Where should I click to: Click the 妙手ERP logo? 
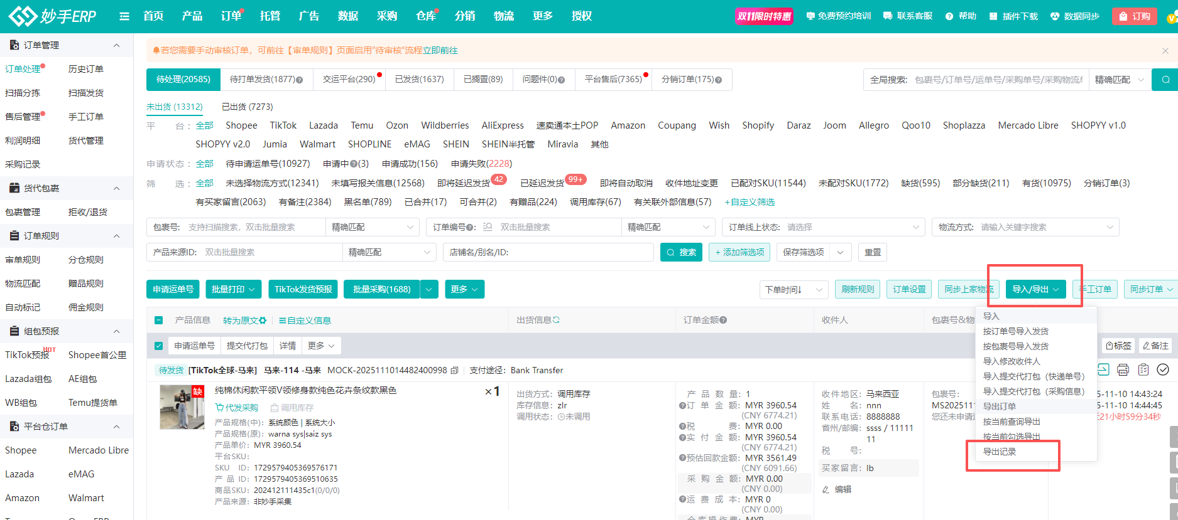52,16
